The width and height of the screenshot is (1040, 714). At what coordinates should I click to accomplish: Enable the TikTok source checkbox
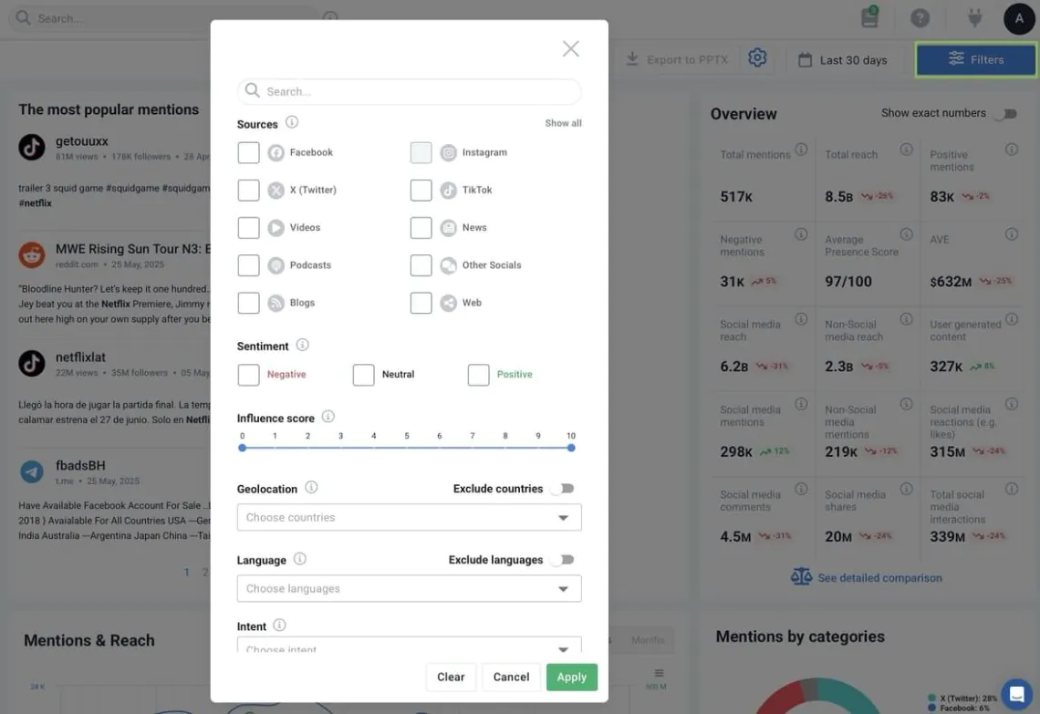click(421, 191)
